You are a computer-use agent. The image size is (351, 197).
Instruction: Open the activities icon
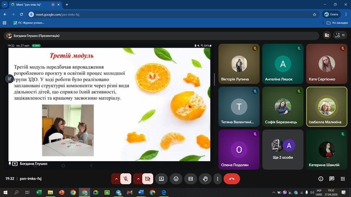coord(343,179)
